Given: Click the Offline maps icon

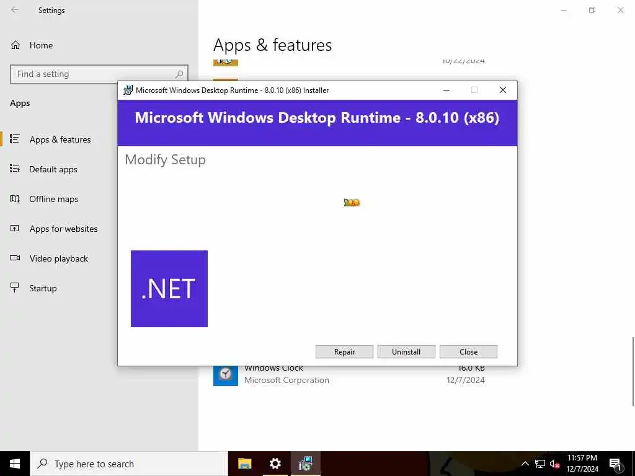Looking at the screenshot, I should coord(15,199).
